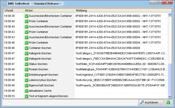Click green check icon beside 'Entstehungsart löschen'
The image size is (175, 108).
click(x=26, y=75)
